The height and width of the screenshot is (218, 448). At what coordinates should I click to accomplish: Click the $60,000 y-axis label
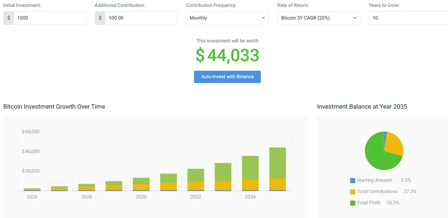pyautogui.click(x=31, y=132)
